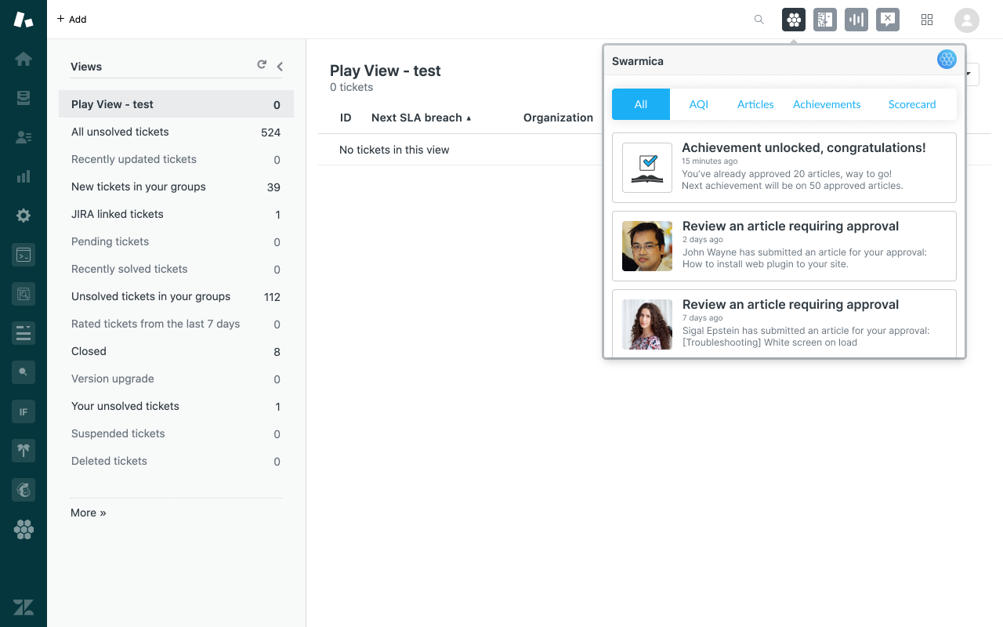Open the terminal console app icon in sidebar
This screenshot has width=1003, height=627.
tap(24, 255)
